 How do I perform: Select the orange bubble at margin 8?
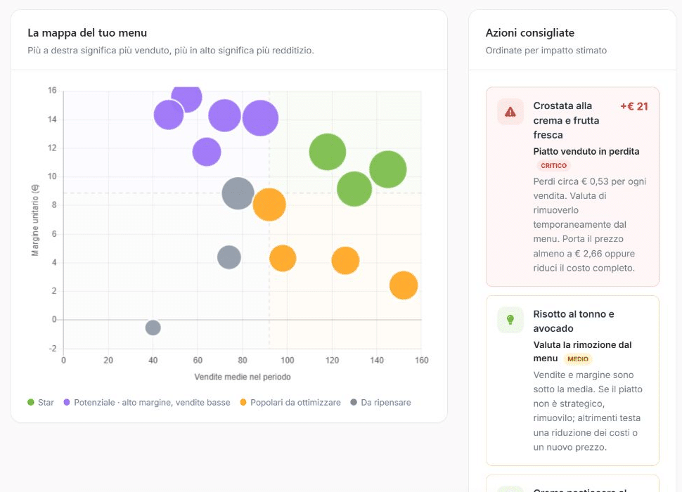pos(269,205)
